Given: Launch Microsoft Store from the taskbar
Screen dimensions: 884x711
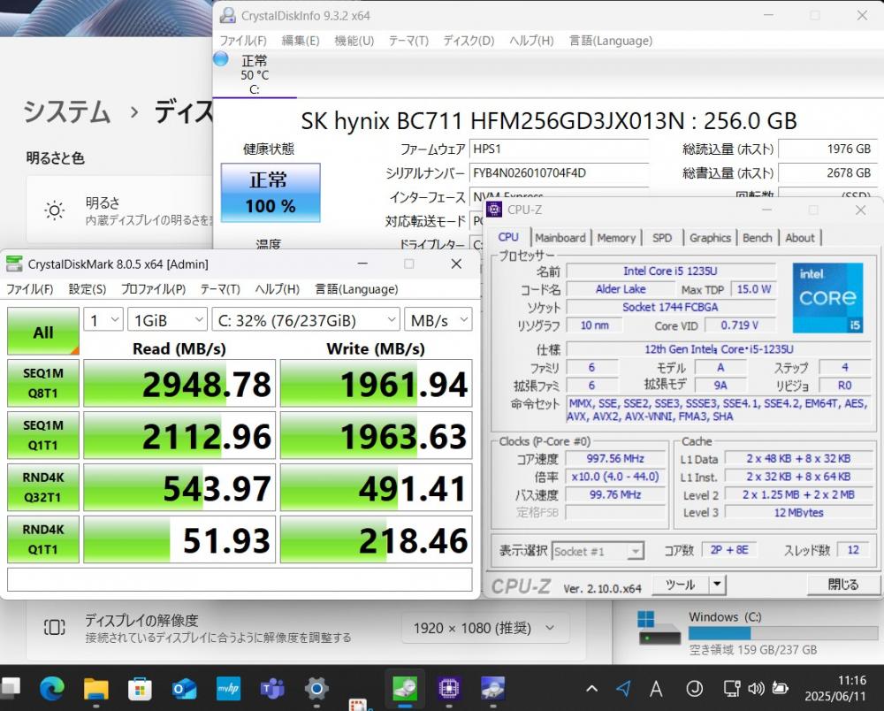Looking at the screenshot, I should (x=140, y=688).
